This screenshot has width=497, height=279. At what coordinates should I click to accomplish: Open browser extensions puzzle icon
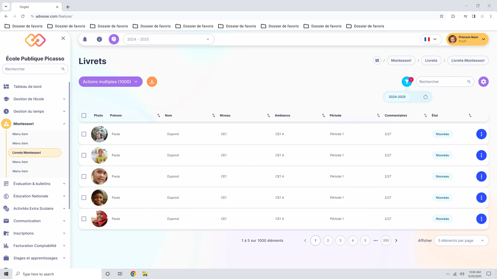(x=453, y=16)
